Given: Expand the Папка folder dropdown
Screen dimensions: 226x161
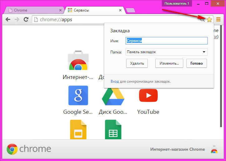Looking at the screenshot, I should pyautogui.click(x=166, y=52).
